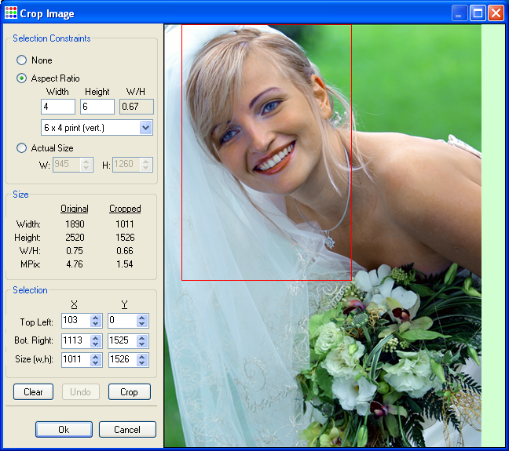The image size is (509, 451).
Task: Select the None constraint radio button
Action: coord(22,60)
